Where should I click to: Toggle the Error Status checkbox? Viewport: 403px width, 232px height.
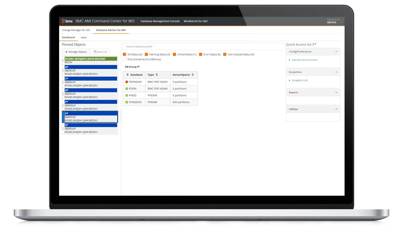click(201, 54)
